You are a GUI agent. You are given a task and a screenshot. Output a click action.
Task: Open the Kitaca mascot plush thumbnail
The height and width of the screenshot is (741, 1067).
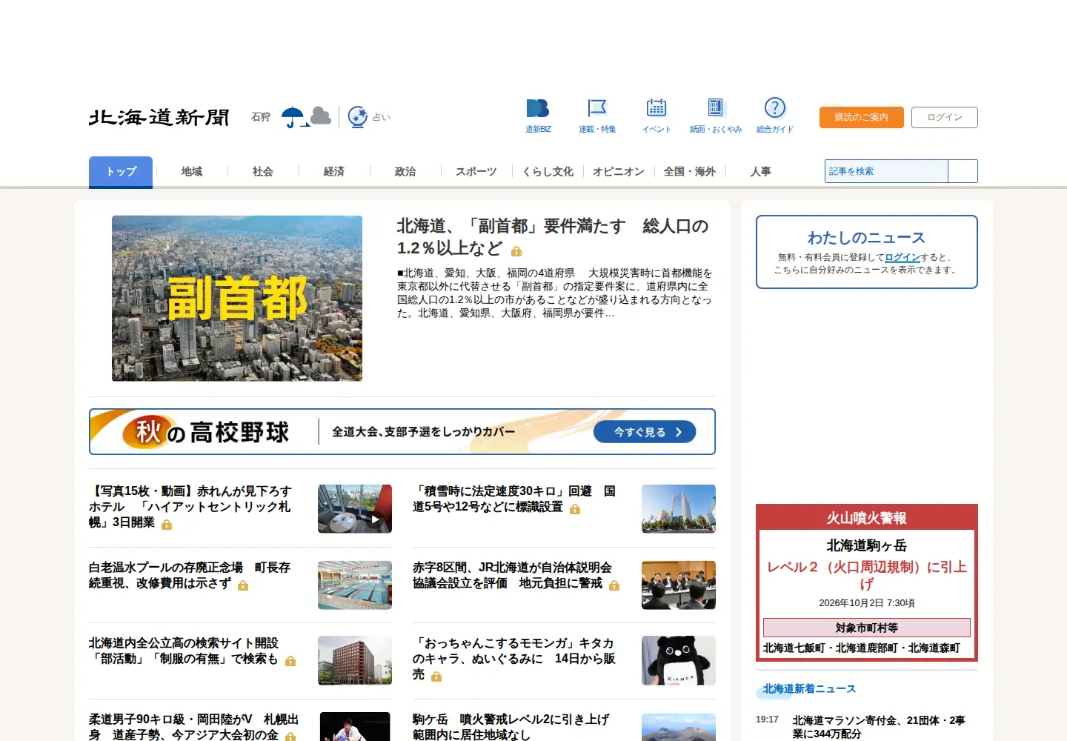pos(679,660)
